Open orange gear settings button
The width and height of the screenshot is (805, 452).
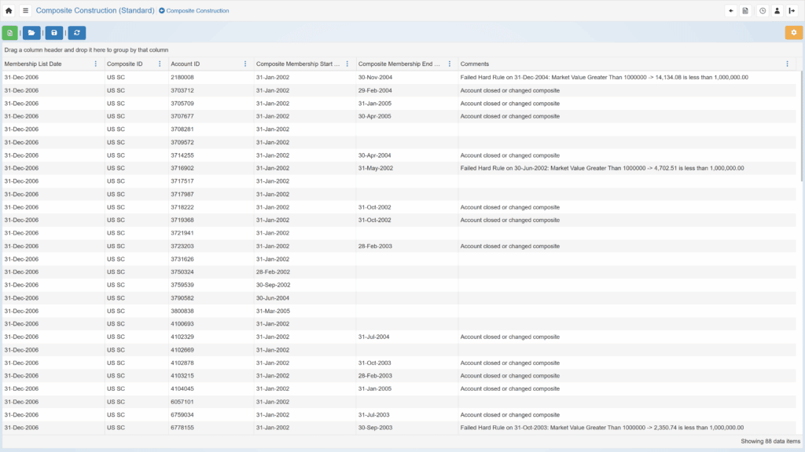coord(793,33)
